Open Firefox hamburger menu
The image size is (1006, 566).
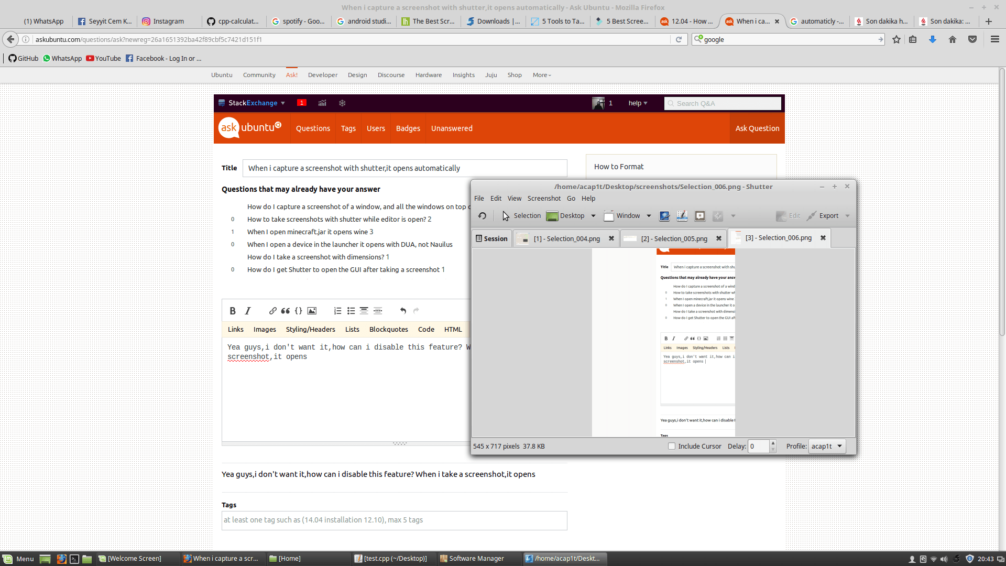coord(995,39)
